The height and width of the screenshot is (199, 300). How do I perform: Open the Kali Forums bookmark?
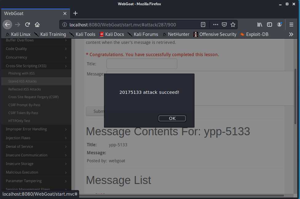143,34
